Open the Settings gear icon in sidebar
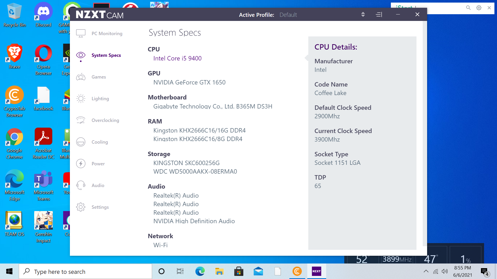 click(x=81, y=207)
